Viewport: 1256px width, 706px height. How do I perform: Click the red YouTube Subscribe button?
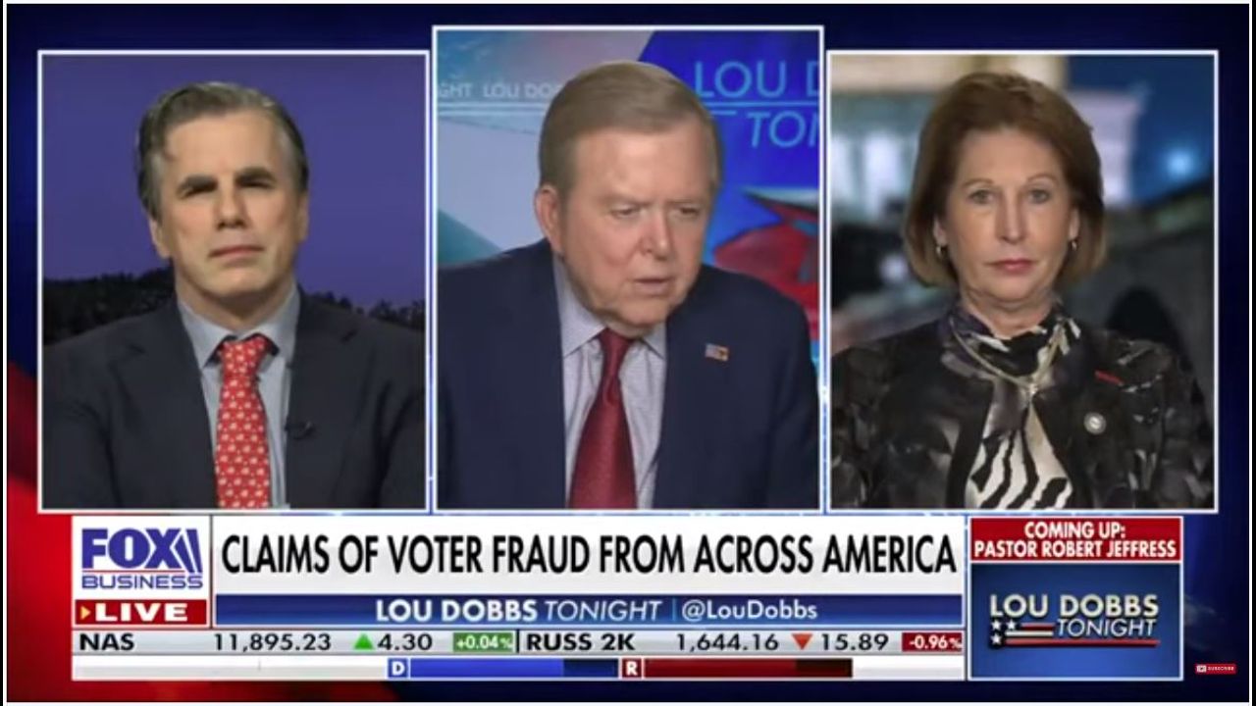tap(1216, 668)
